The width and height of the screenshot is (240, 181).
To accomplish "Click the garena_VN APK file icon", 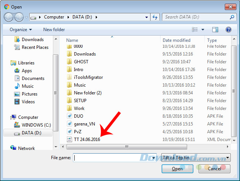I will pos(70,124).
